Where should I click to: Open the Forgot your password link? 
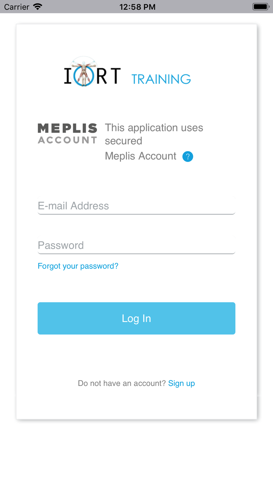click(78, 266)
